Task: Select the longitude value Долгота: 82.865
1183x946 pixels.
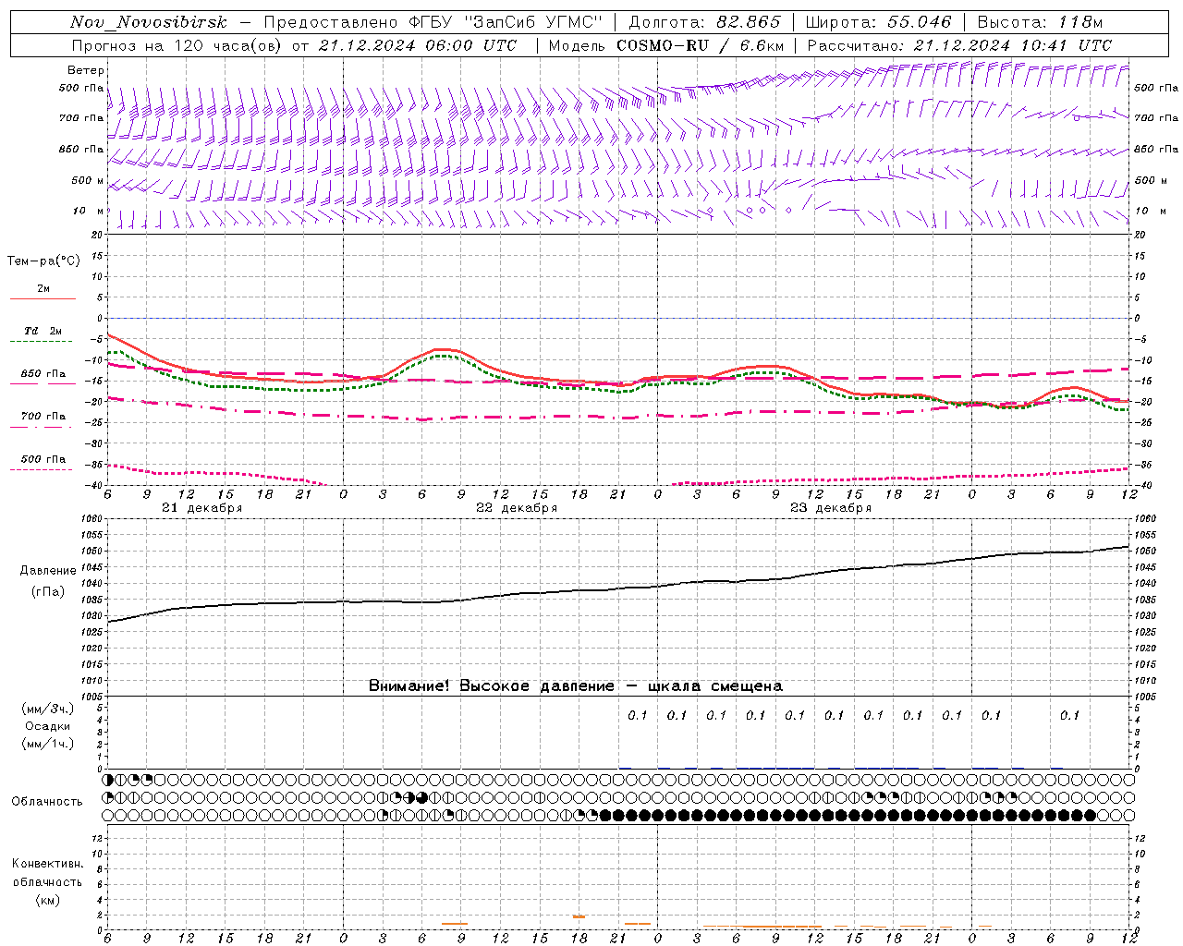Action: [x=704, y=22]
